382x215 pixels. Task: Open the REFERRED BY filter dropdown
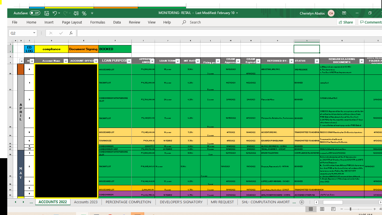click(x=291, y=61)
